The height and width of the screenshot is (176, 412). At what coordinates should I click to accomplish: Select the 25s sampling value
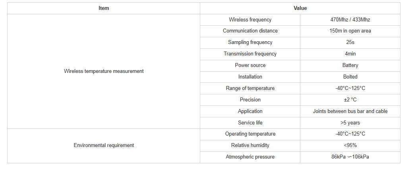click(x=350, y=42)
